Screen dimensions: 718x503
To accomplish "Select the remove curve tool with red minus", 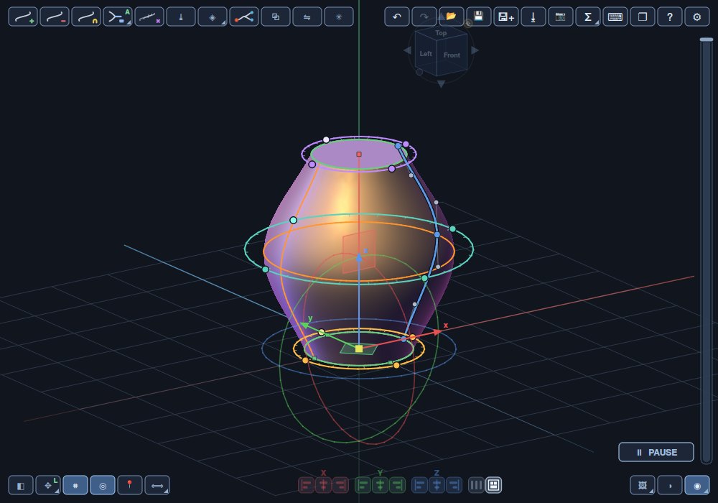I will coord(55,17).
